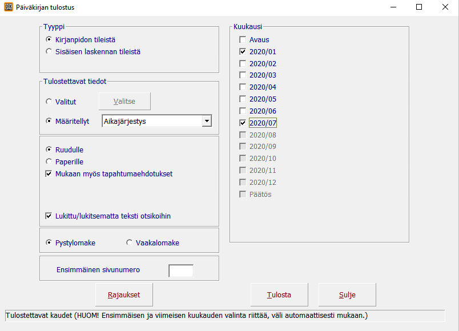Image resolution: width=459 pixels, height=331 pixels.
Task: Select Ruudulle output option
Action: click(x=49, y=150)
